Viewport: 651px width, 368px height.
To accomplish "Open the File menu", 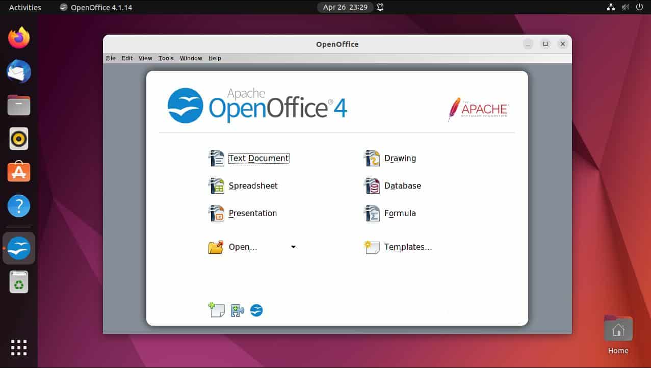I will [111, 58].
